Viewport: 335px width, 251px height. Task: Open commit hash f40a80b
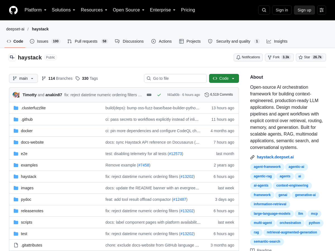(x=173, y=95)
